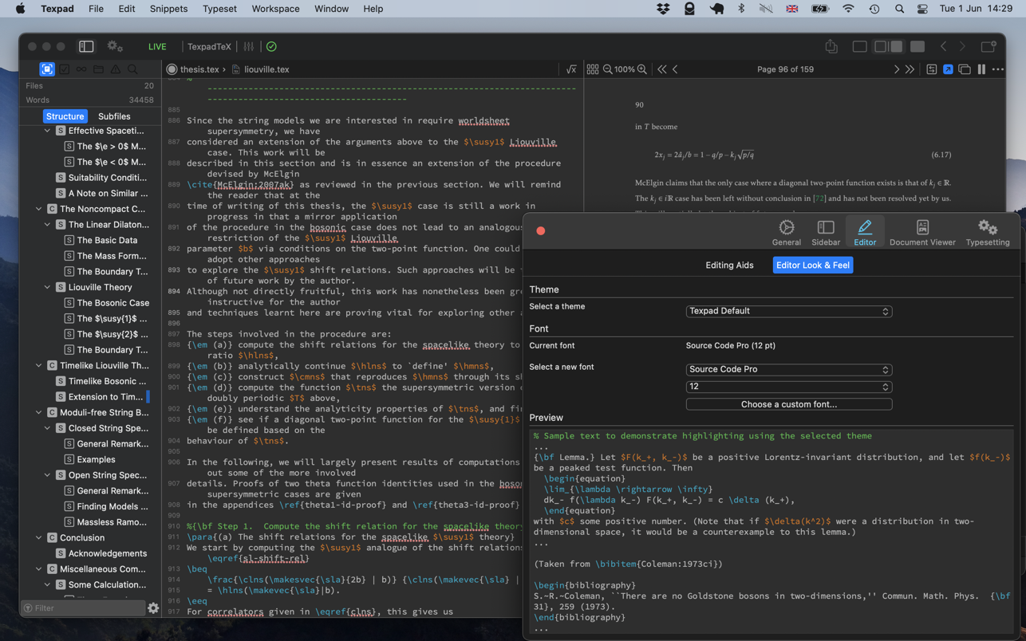Open the Workspace menu

pyautogui.click(x=275, y=9)
